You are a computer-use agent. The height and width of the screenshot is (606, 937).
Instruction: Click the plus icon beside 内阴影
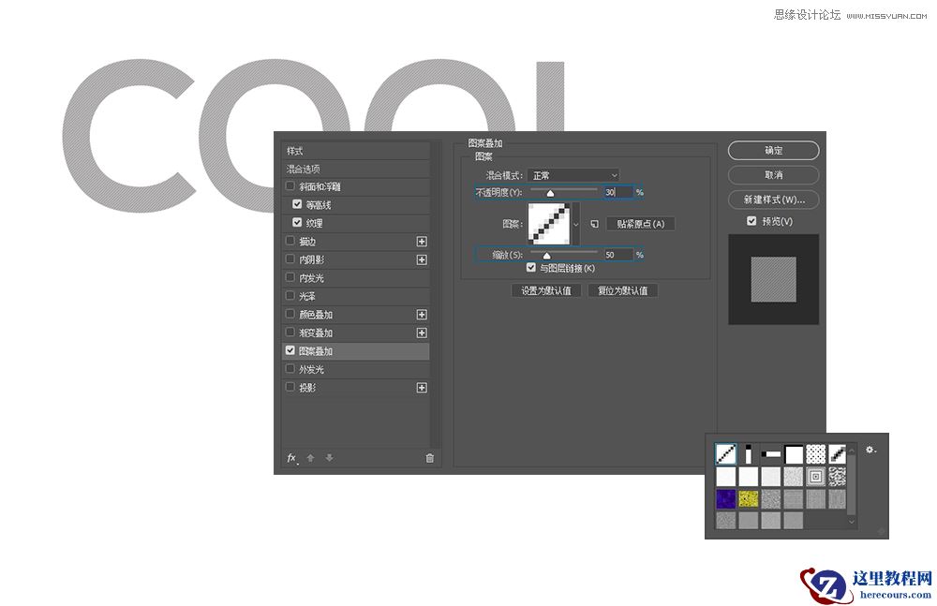pyautogui.click(x=422, y=260)
